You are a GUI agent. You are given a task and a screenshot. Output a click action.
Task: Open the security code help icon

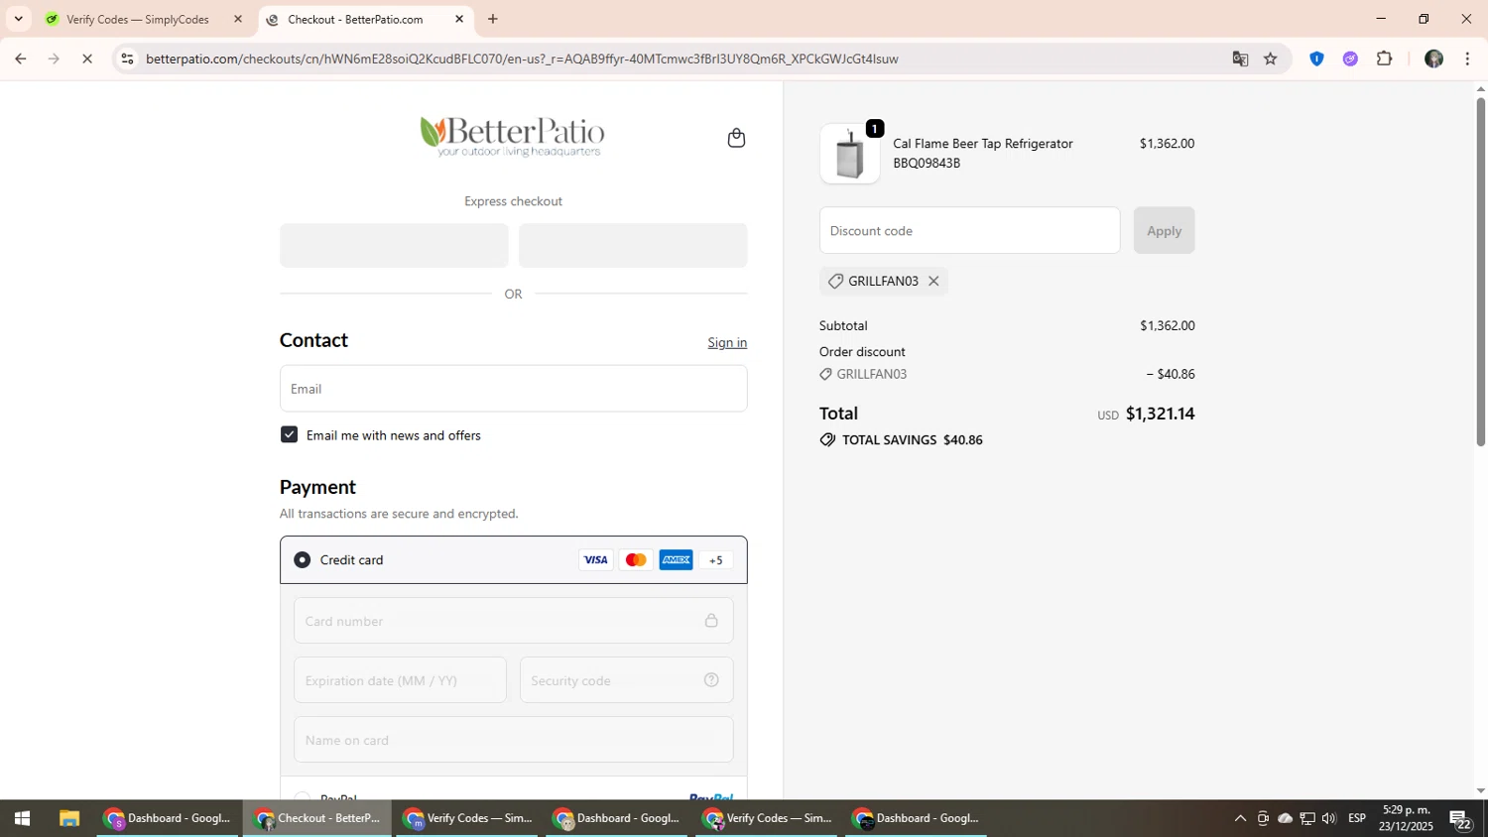pos(711,680)
